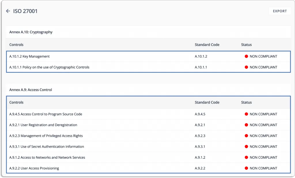Open A.10.1.1 Policy on Cryptographic Controls
This screenshot has height=178, width=295.
pos(49,67)
